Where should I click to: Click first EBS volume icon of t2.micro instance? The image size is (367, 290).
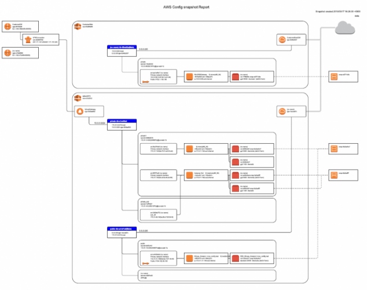click(x=235, y=148)
